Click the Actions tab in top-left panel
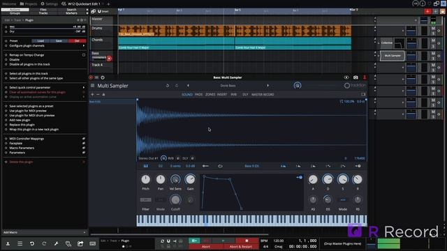The image size is (447, 251). coord(15,9)
